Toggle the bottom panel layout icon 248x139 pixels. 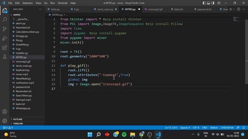[208, 3]
